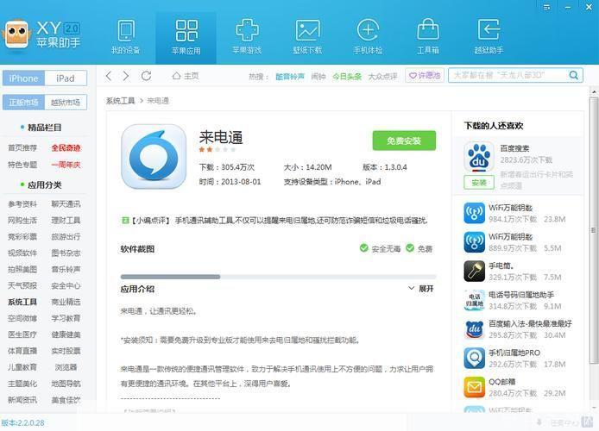599x431 pixels.
Task: Click the app search input field
Action: coord(508,76)
